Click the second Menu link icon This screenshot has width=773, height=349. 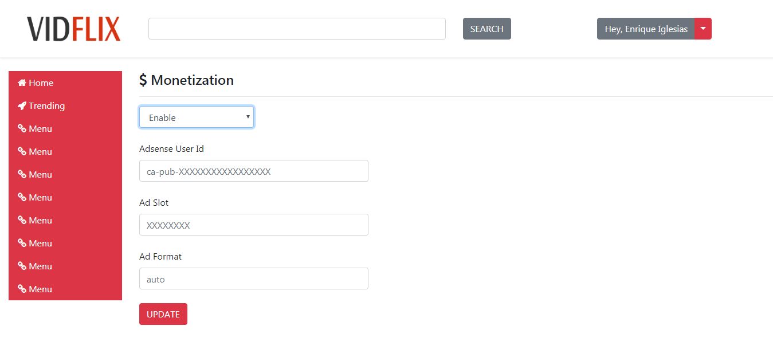(x=22, y=152)
